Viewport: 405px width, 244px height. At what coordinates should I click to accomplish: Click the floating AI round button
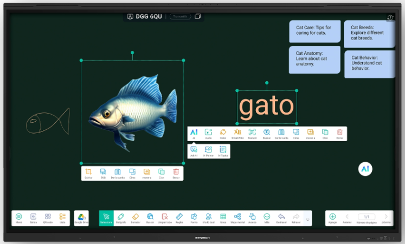365,169
